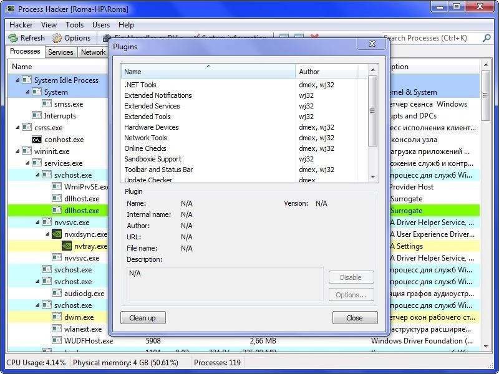Click the Search Processes input field

[432, 38]
